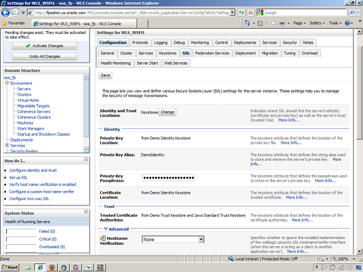Open Firefox from the taskbar
Screen dimensions: 363x272
51,267
